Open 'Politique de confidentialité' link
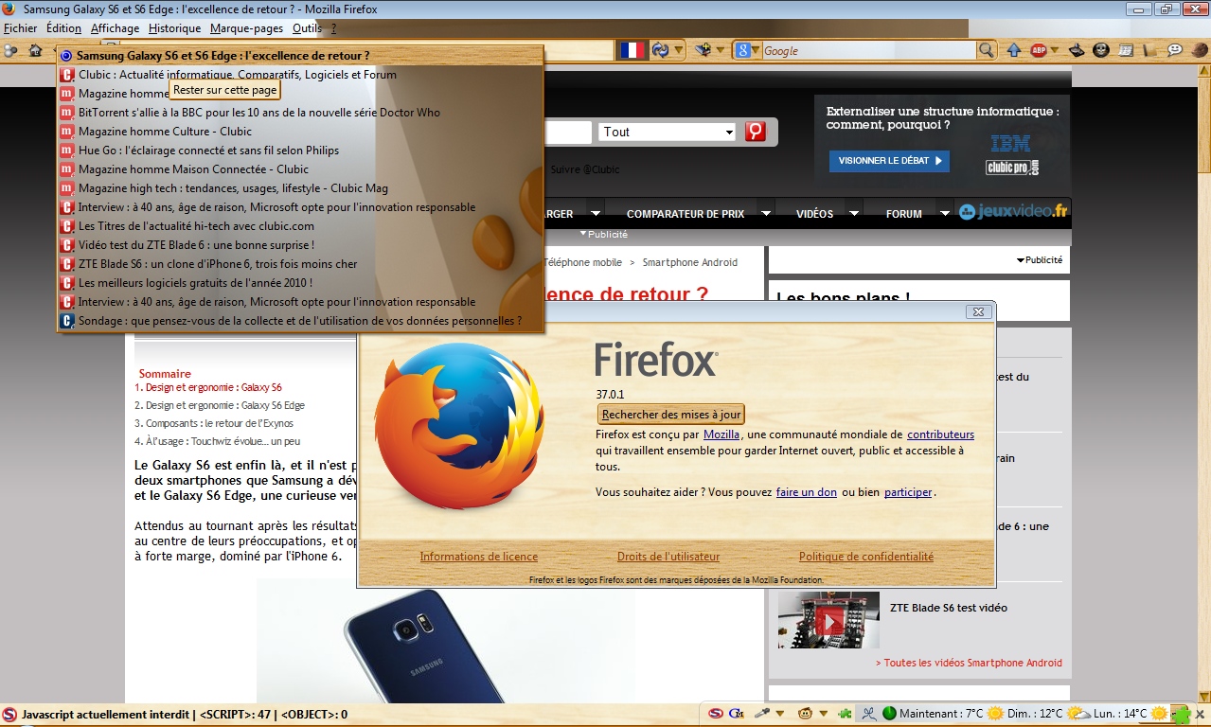The image size is (1211, 727). 866,557
